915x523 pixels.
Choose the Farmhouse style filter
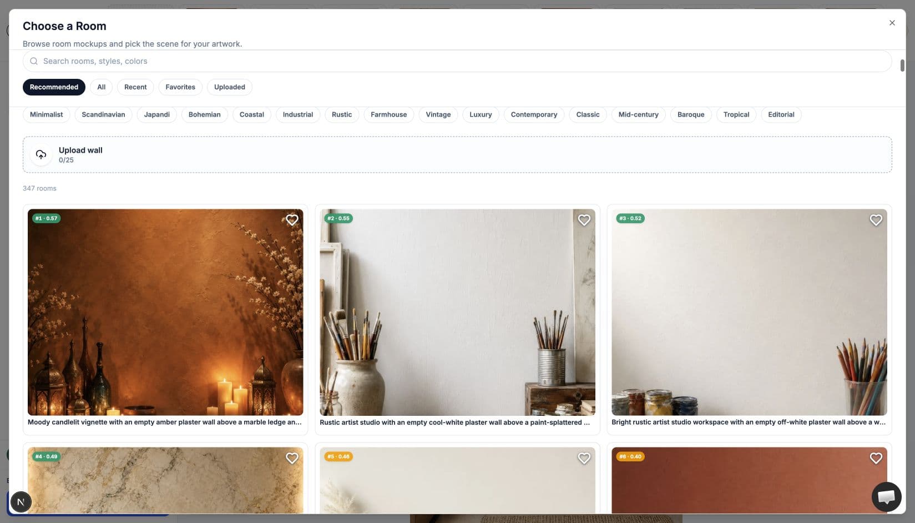click(x=388, y=115)
